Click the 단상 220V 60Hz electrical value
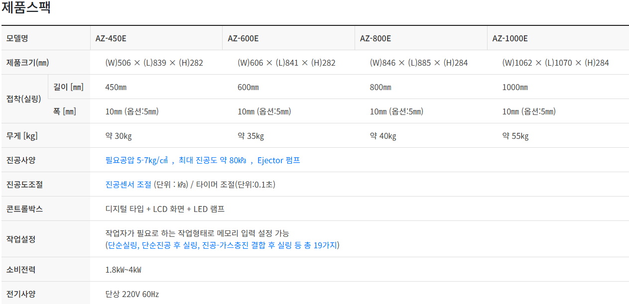Image resolution: width=629 pixels, height=304 pixels. (132, 294)
